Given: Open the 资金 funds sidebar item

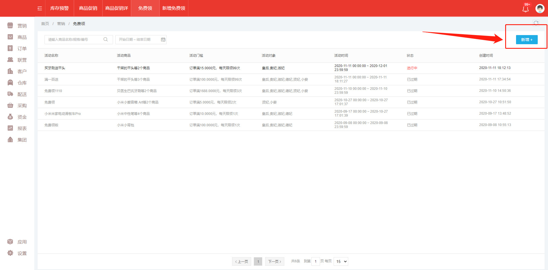Looking at the screenshot, I should tap(17, 117).
